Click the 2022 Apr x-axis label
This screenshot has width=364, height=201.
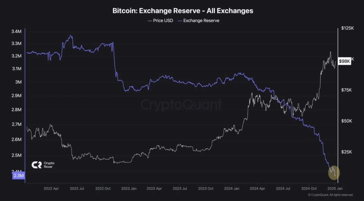click(51, 188)
